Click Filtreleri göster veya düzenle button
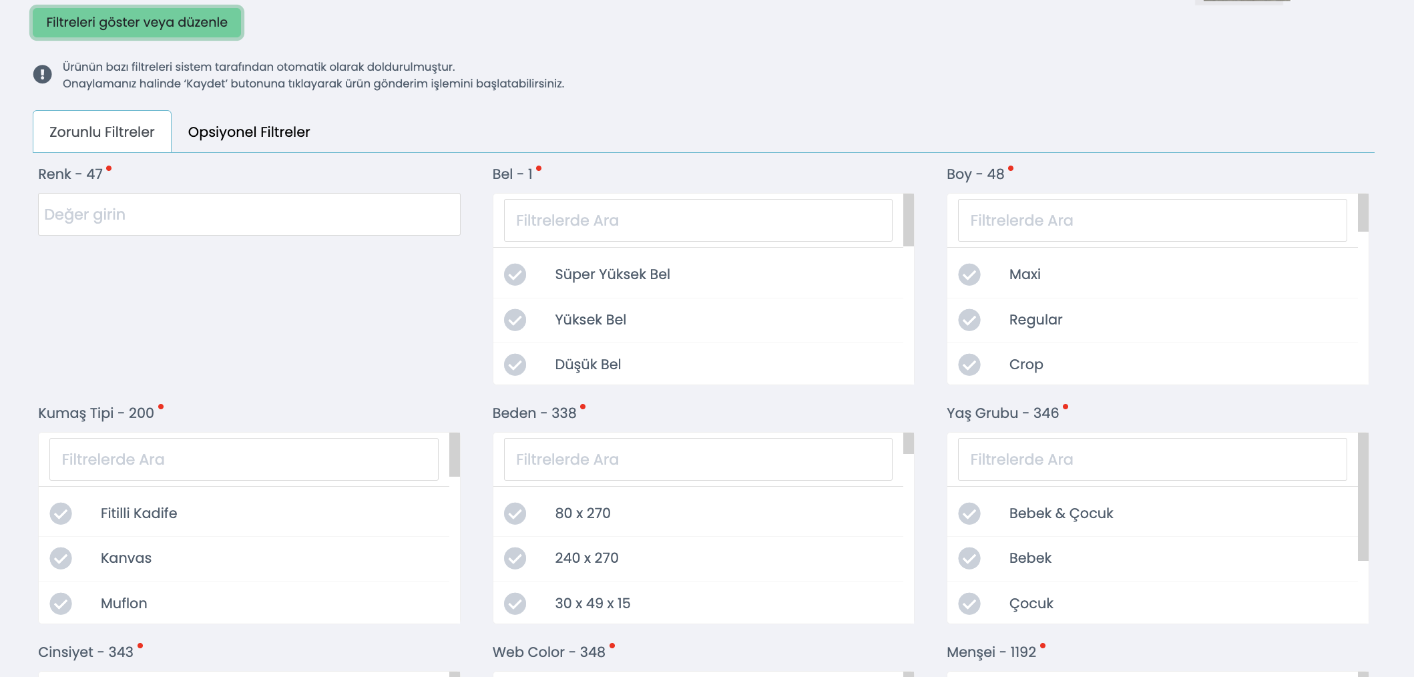Viewport: 1414px width, 677px height. [137, 23]
